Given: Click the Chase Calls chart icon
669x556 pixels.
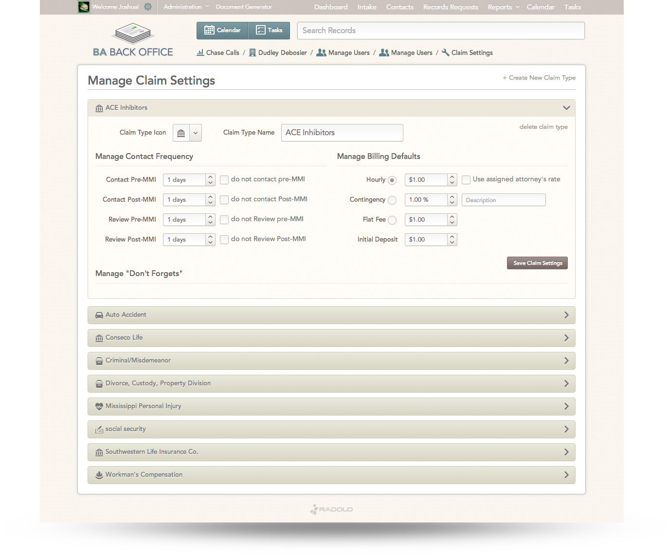Looking at the screenshot, I should coord(200,52).
